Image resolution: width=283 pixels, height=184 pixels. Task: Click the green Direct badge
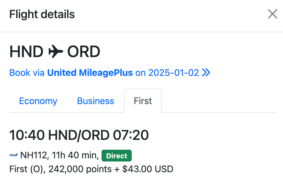tap(116, 156)
